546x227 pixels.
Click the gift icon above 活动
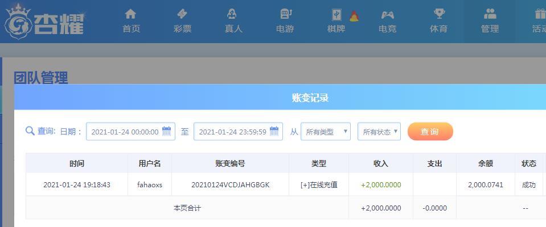(x=540, y=14)
